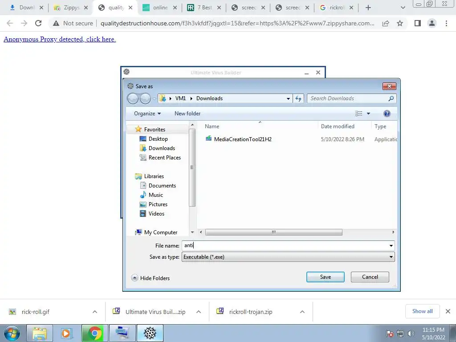Open the side panel icon
Screen dimensions: 456x342
coord(418,23)
